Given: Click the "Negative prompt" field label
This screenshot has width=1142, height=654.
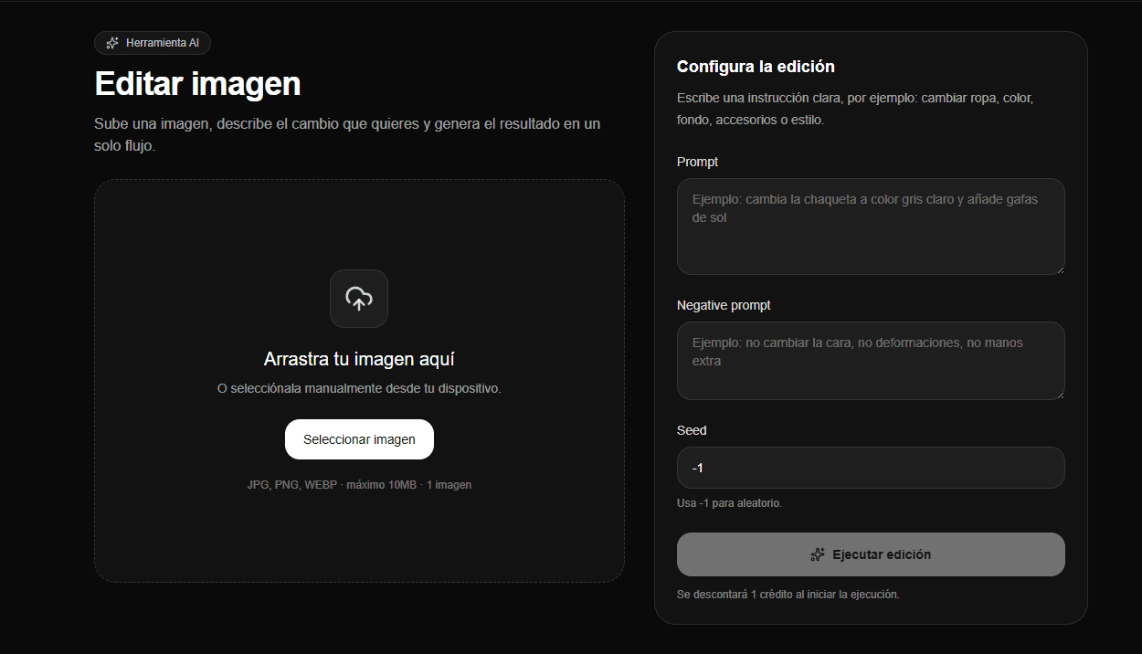Looking at the screenshot, I should click(724, 305).
